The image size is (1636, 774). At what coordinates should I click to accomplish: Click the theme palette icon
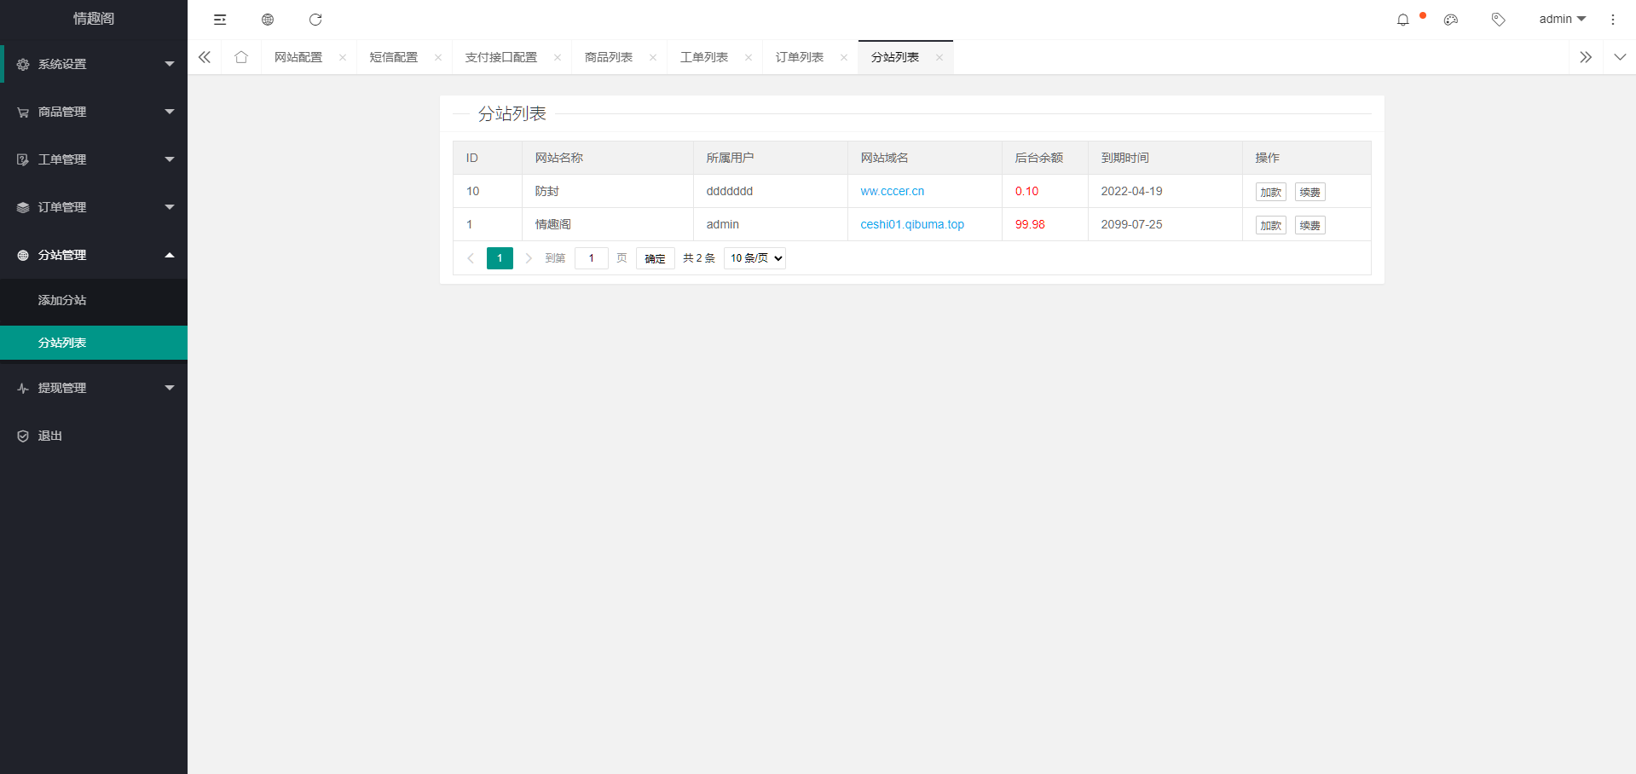pyautogui.click(x=1450, y=20)
